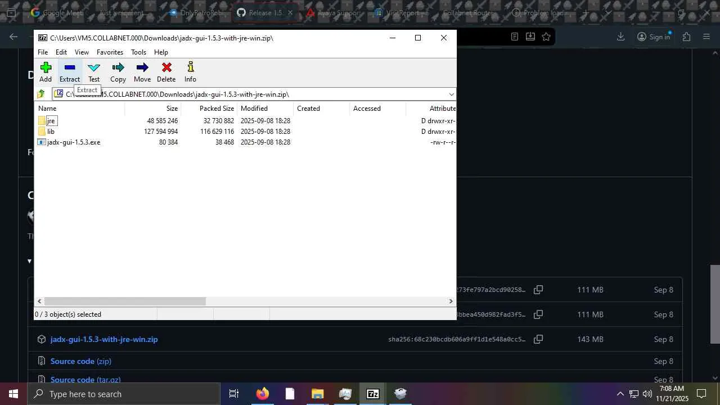Open the Edit menu in 7-Zip
The image size is (720, 405).
click(61, 52)
